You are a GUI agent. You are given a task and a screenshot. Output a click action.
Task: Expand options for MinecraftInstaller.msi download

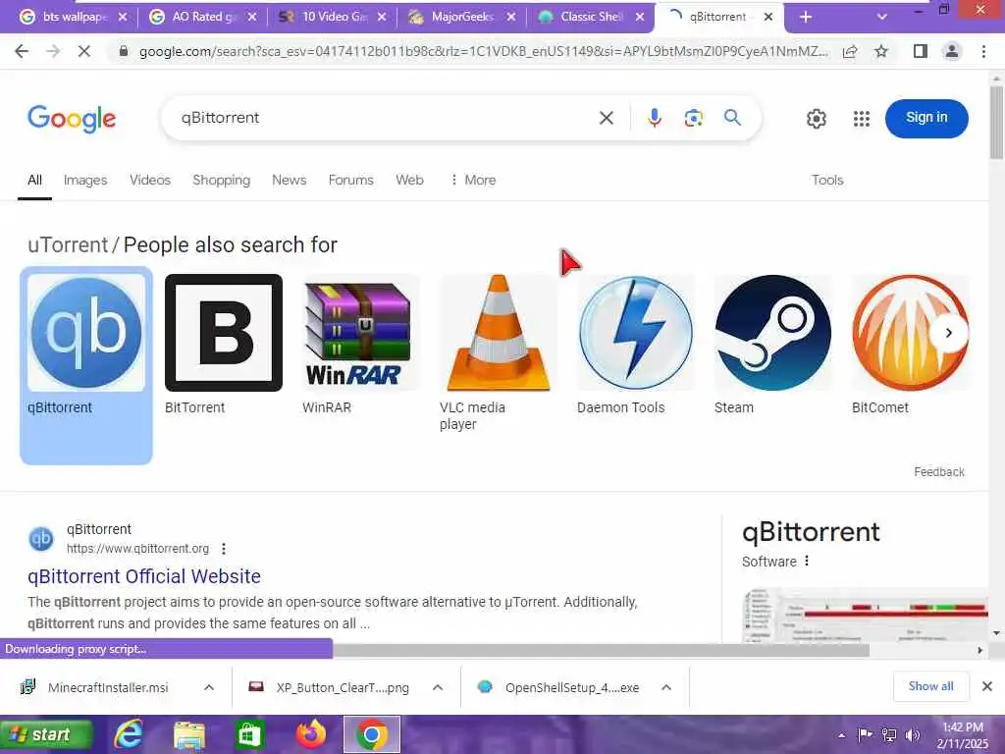point(209,687)
